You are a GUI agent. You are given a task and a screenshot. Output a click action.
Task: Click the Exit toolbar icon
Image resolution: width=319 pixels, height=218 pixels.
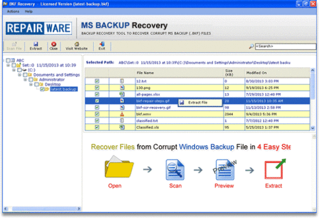pos(102,44)
